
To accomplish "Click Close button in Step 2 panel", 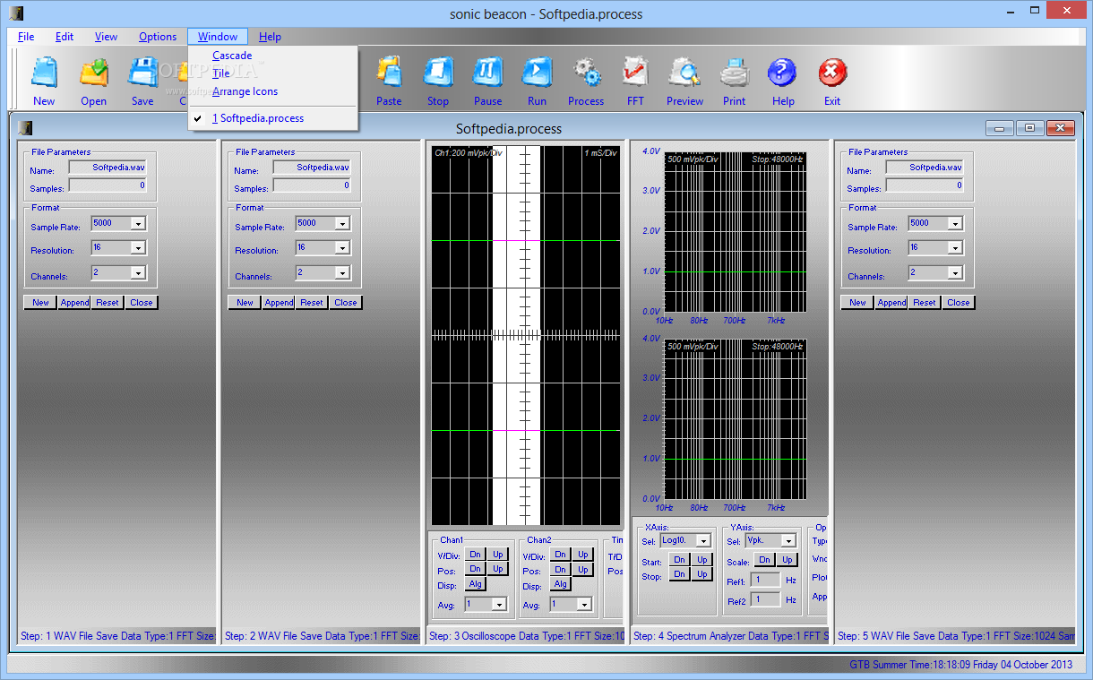I will [346, 303].
